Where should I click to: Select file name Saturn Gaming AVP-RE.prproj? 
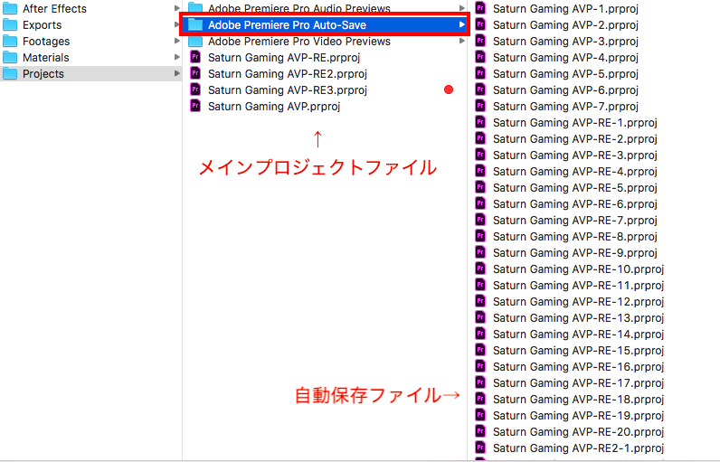284,58
